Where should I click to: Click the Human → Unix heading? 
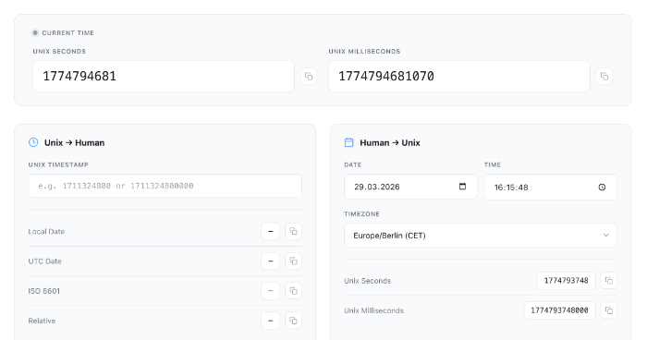(390, 143)
